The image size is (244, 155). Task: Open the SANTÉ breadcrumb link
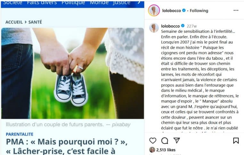click(x=35, y=22)
